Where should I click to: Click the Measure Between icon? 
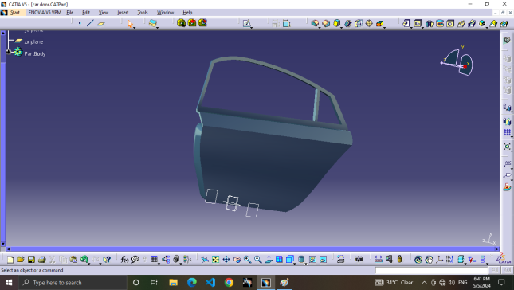coord(379,259)
